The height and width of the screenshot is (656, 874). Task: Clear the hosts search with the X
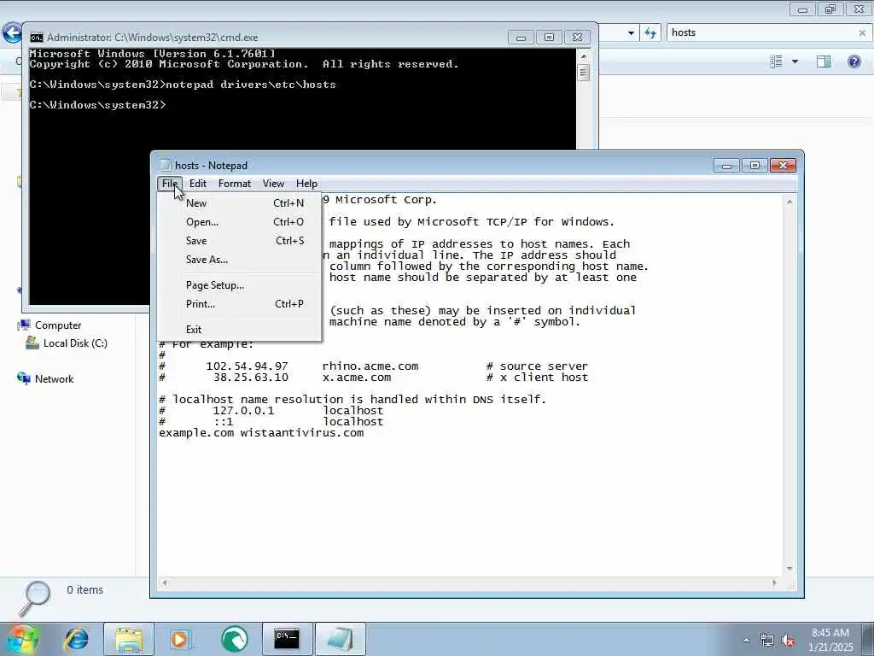tap(862, 33)
